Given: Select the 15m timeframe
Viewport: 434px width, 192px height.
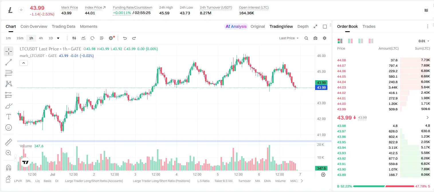Looking at the screenshot, I should (x=20, y=38).
